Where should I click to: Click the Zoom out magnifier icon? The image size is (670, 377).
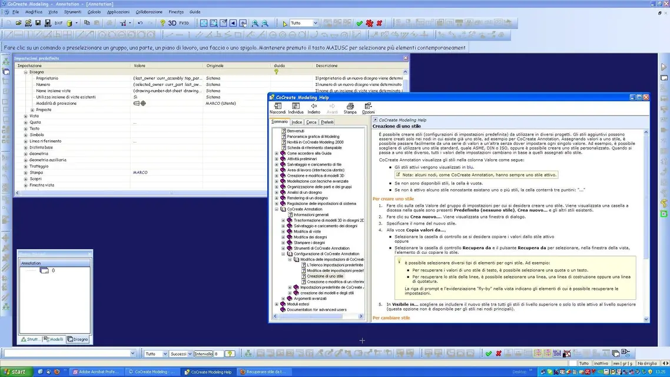[265, 24]
